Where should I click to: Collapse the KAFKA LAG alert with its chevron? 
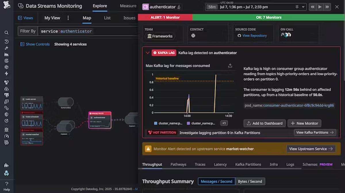147,53
